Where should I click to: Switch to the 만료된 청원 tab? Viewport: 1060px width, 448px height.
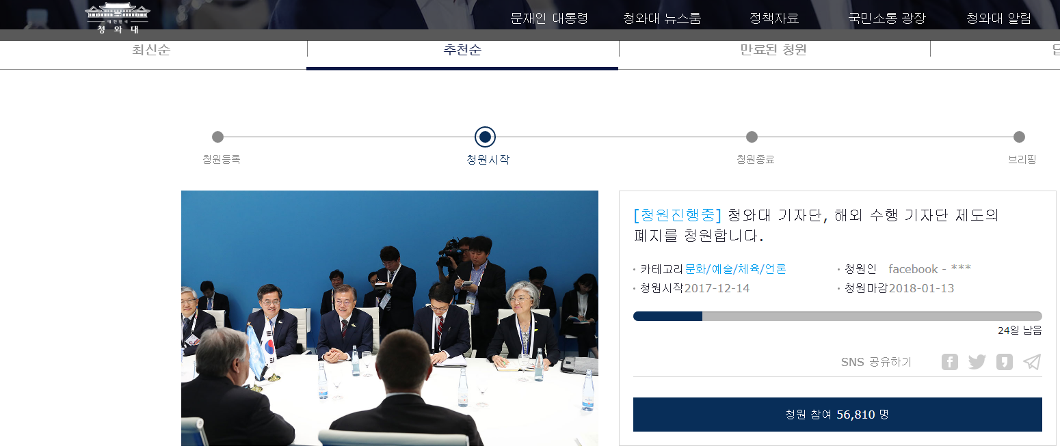click(773, 50)
